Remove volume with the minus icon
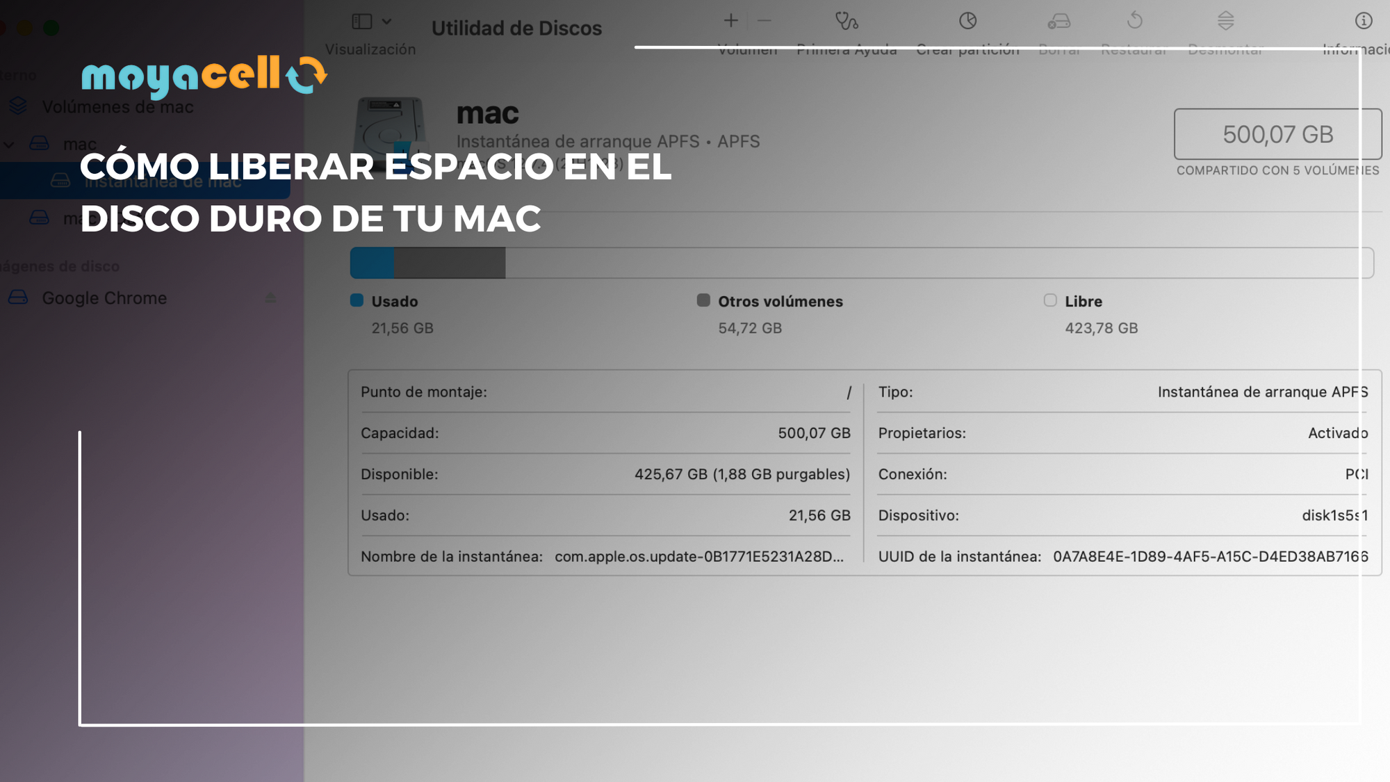This screenshot has width=1390, height=782. click(x=764, y=21)
